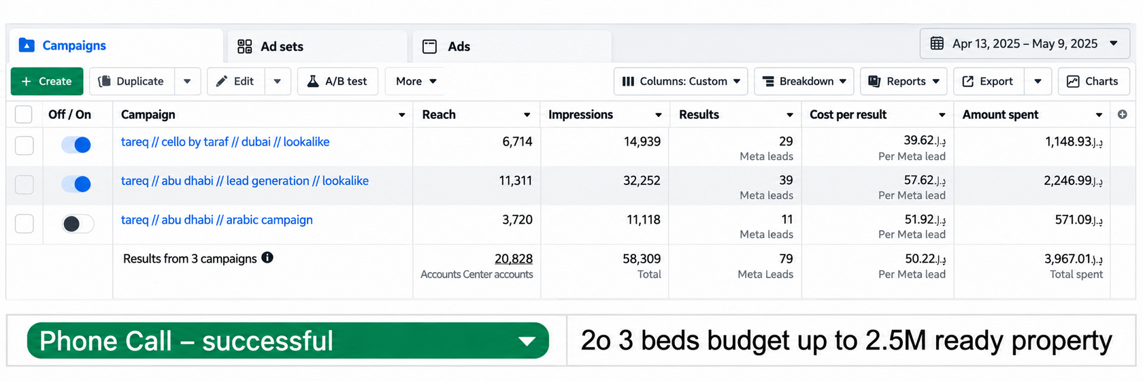
Task: Click the Breakdown list icon
Action: (x=768, y=81)
